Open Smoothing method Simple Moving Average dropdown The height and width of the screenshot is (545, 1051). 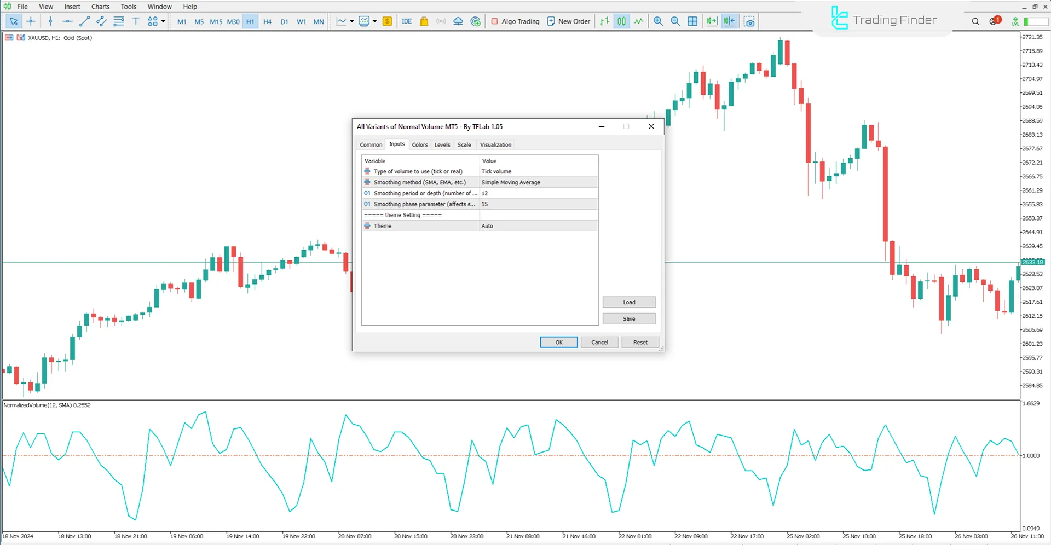pyautogui.click(x=538, y=182)
